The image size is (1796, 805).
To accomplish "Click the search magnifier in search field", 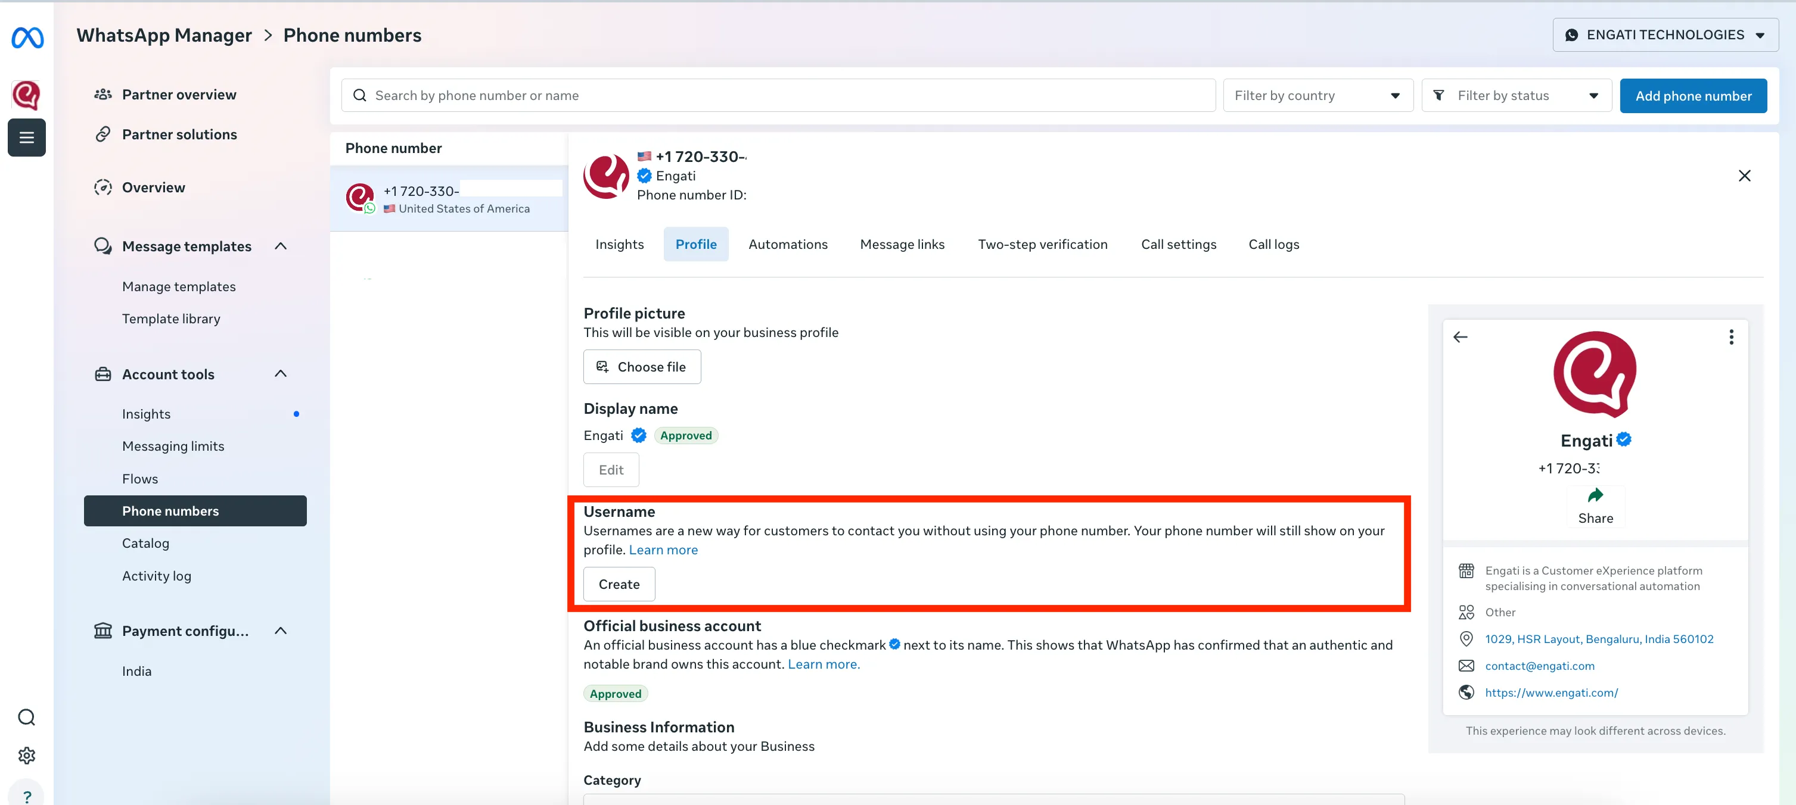I will pyautogui.click(x=360, y=95).
